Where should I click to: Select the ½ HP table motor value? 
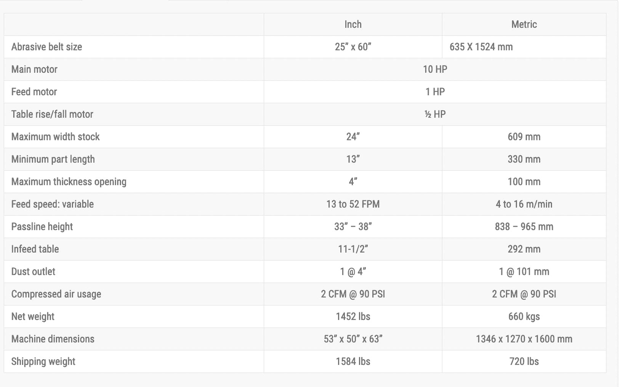(435, 114)
